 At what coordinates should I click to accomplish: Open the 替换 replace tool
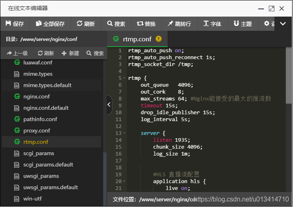point(146,23)
